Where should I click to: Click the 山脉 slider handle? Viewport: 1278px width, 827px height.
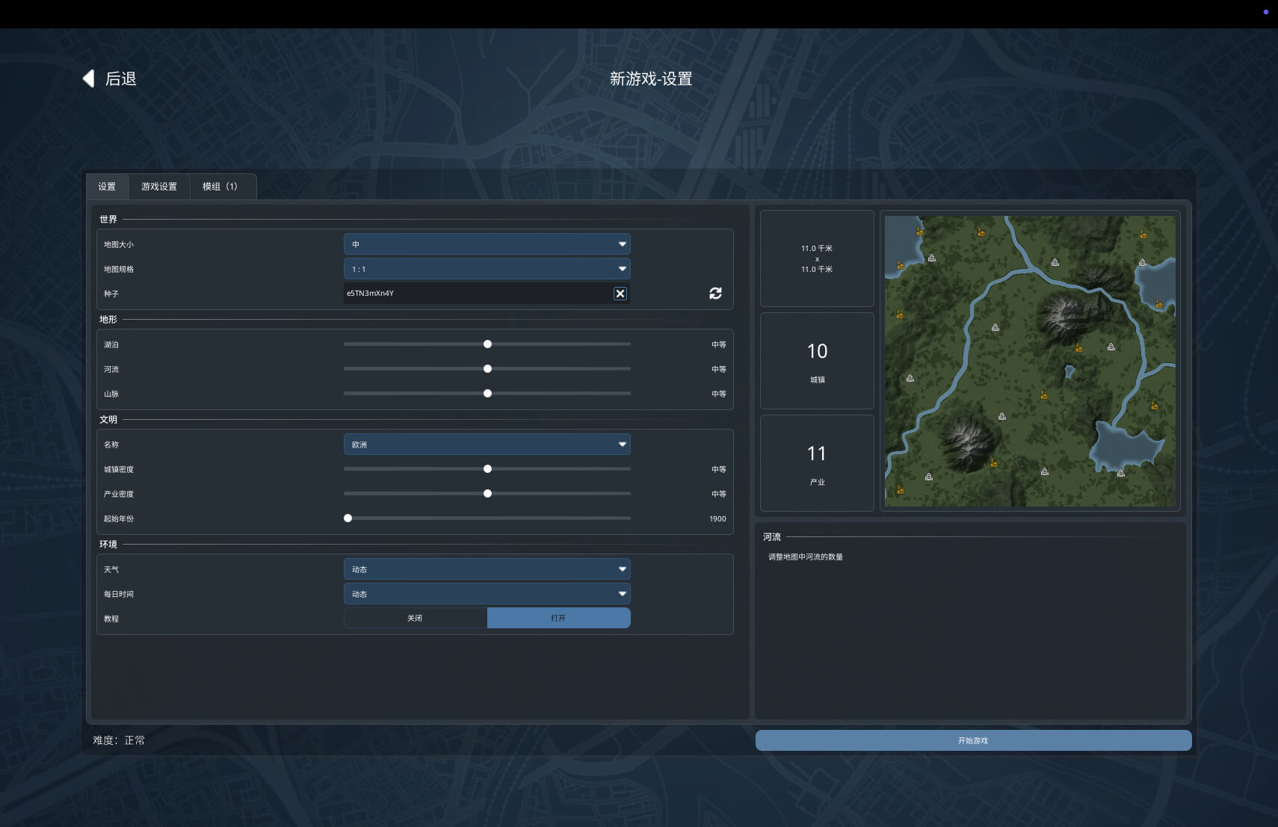[487, 394]
